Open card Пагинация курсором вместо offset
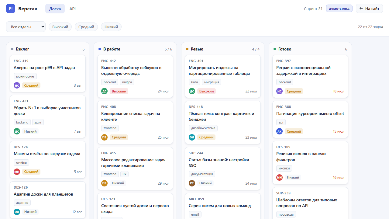The image size is (389, 219). point(310,119)
